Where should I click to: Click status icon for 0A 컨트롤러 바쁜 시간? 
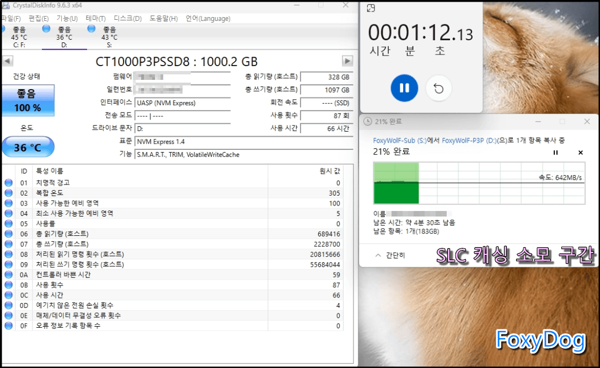click(8, 274)
